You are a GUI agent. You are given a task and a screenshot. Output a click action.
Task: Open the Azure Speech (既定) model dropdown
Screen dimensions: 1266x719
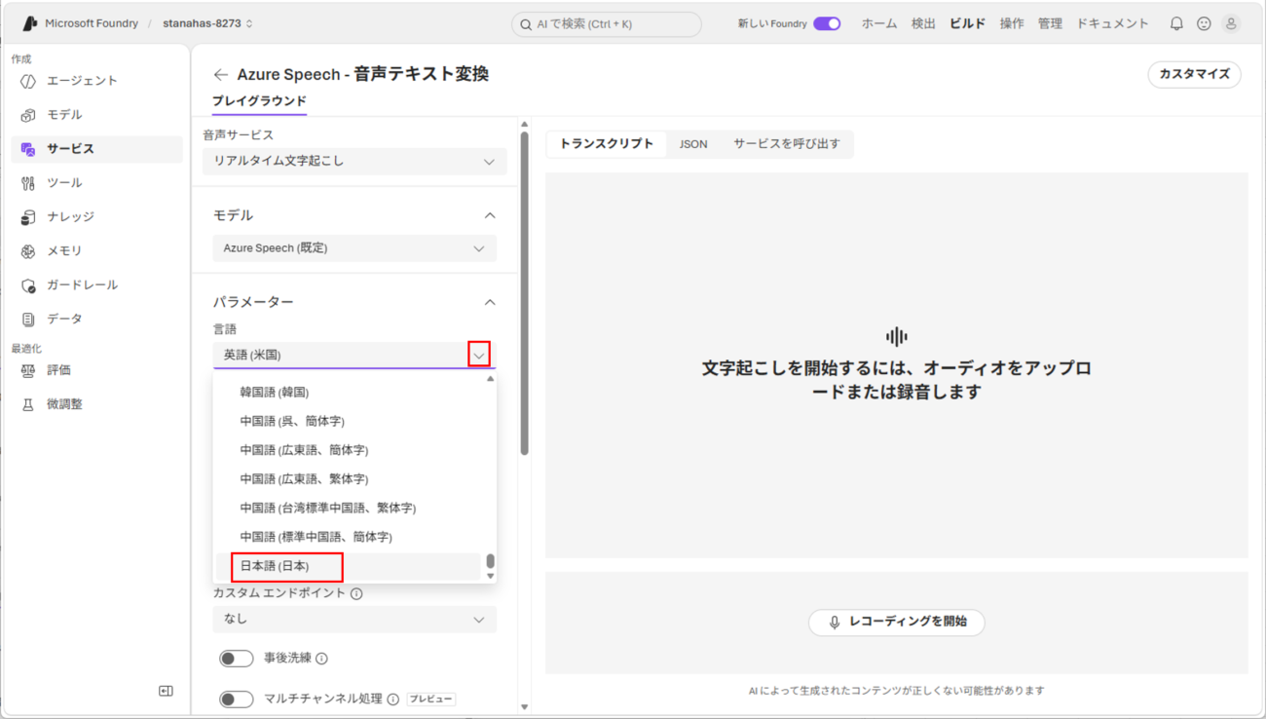(x=354, y=248)
